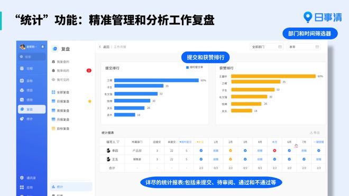Open the 本年 time range selector

click(304, 47)
